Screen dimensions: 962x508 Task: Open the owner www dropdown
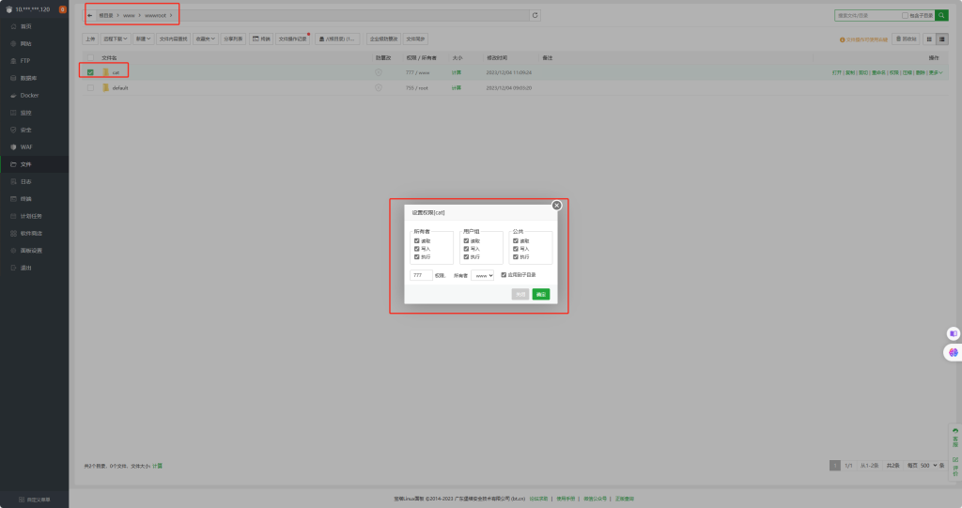pos(482,275)
